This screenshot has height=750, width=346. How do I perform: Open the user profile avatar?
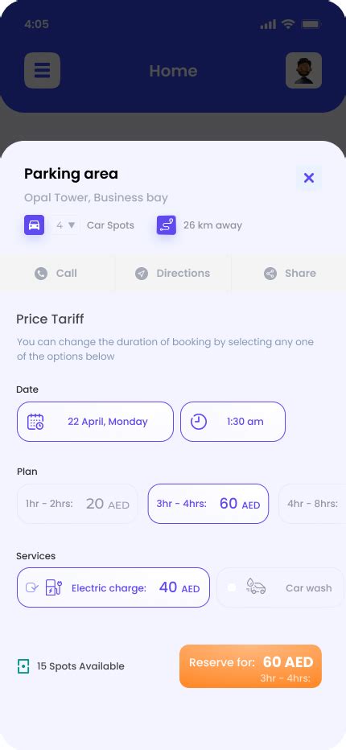303,70
